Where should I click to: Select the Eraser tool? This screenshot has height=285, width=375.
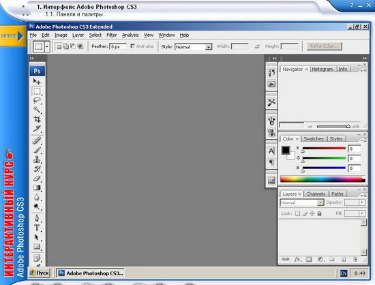[x=37, y=178]
